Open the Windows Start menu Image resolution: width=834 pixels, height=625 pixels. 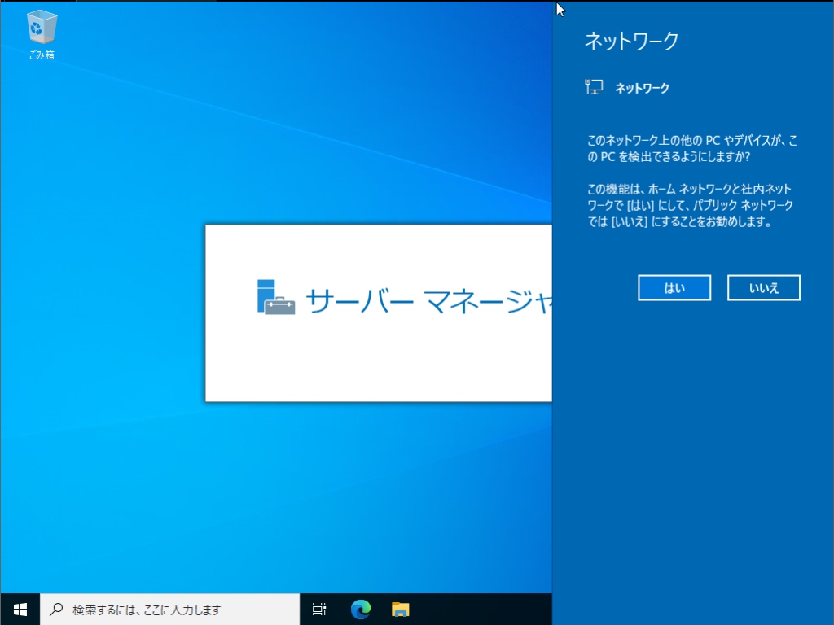pyautogui.click(x=20, y=609)
